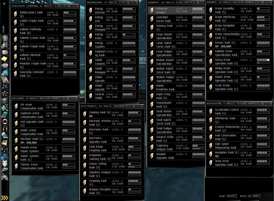
Task: Open the in-game Browser globe icon
Action: click(x=5, y=135)
